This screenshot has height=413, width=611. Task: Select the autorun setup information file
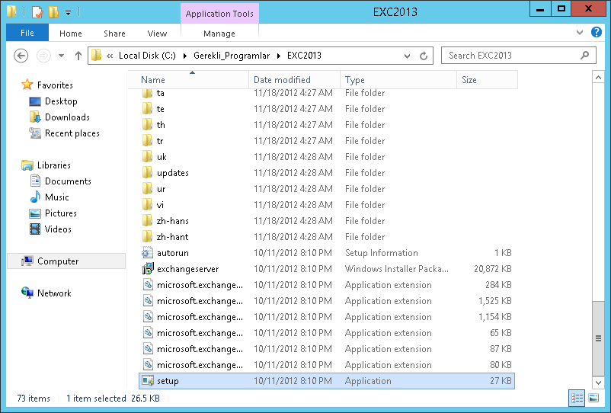[x=327, y=252]
